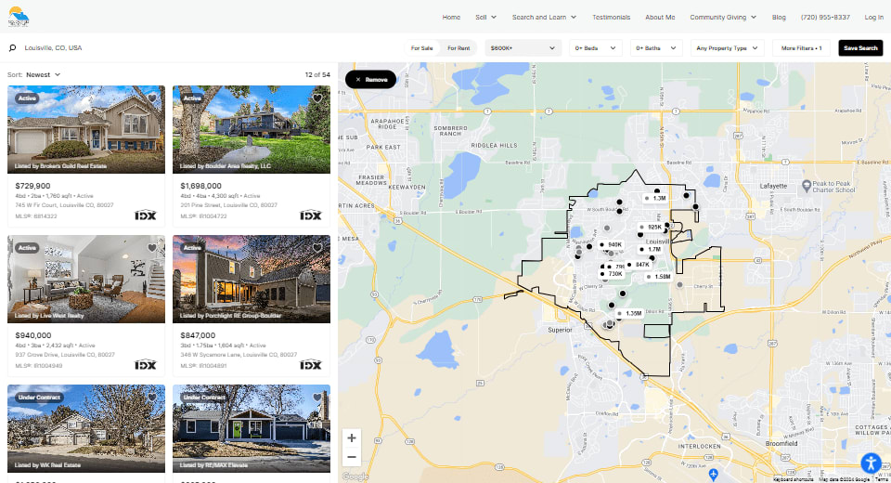Image resolution: width=891 pixels, height=483 pixels.
Task: Click the $1,698,000 price text
Action: pos(200,186)
